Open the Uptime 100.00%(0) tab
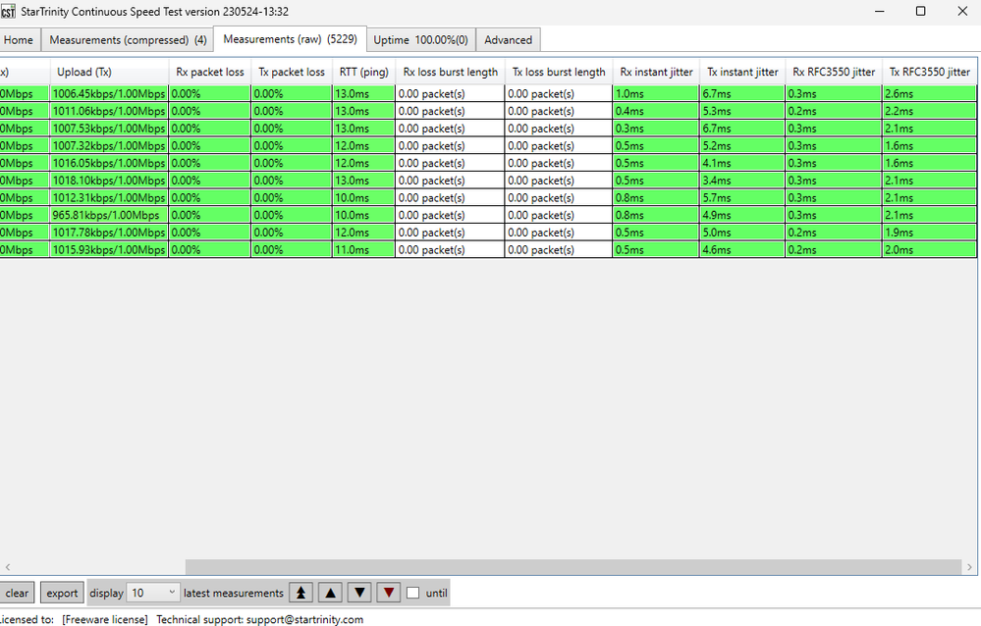 tap(421, 40)
